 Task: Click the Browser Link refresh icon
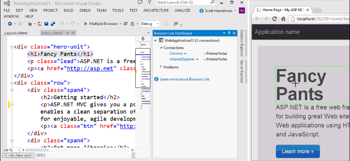coord(132,24)
